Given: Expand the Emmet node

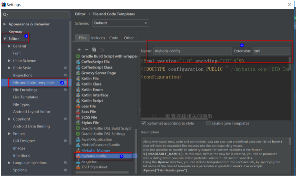Looking at the screenshot, I should pos(9,134).
